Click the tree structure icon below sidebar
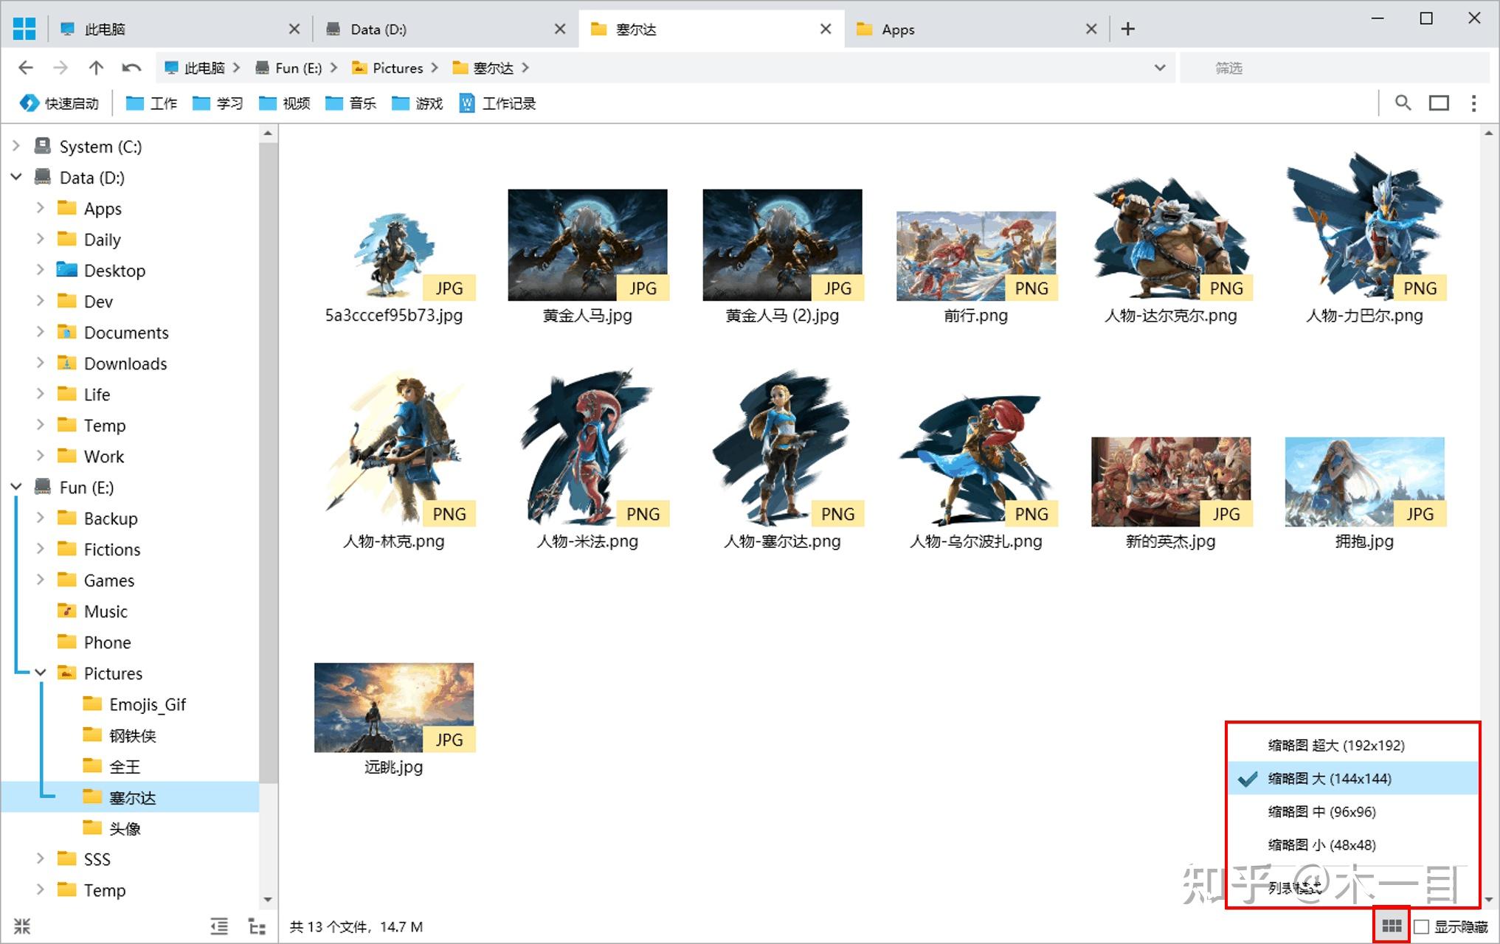 click(257, 926)
